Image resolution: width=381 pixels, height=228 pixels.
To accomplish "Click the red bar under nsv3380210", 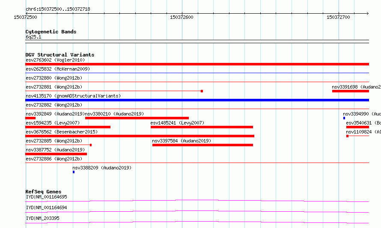I will tap(137, 118).
